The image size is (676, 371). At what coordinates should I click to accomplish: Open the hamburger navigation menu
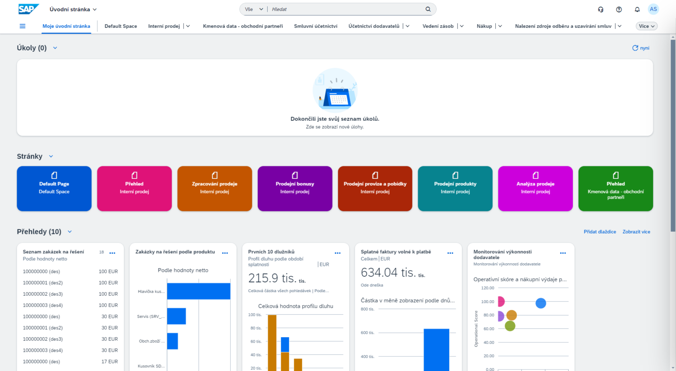23,26
